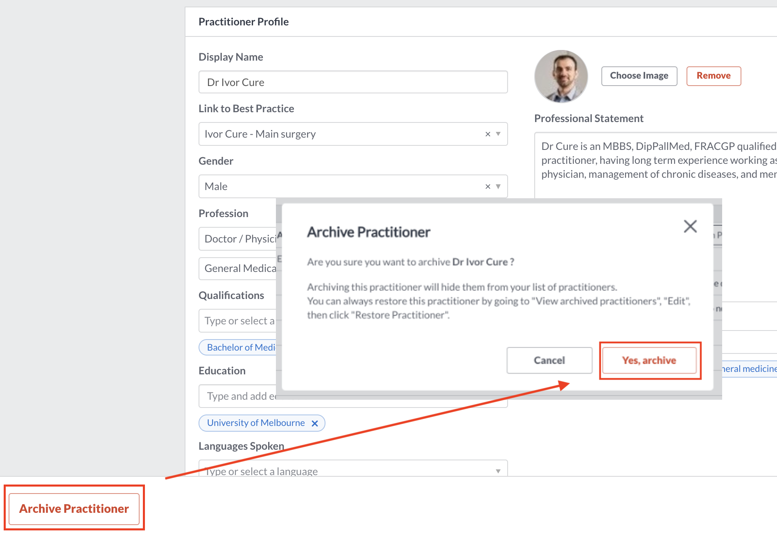Click the Practitioner Profile heading
777x539 pixels.
tap(244, 22)
